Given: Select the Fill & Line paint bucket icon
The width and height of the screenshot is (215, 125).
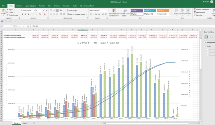Looking at the screenshot, I should (x=206, y=37).
